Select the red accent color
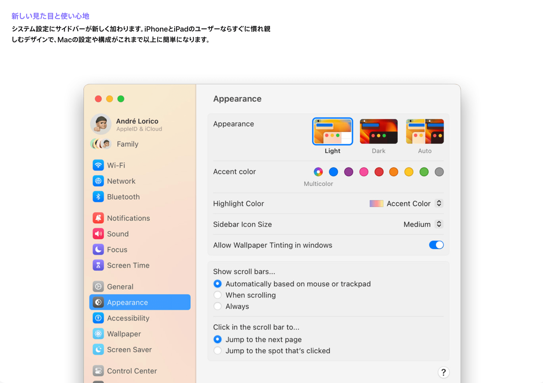This screenshot has width=543, height=383. click(379, 172)
